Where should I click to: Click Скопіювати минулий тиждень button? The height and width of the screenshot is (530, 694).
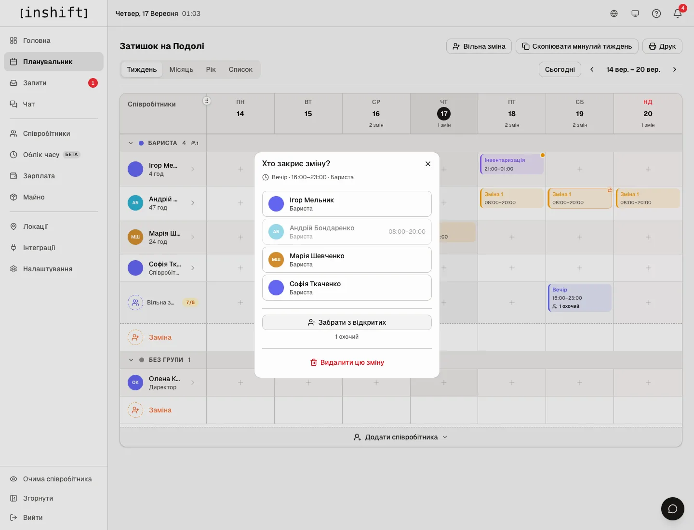(577, 46)
